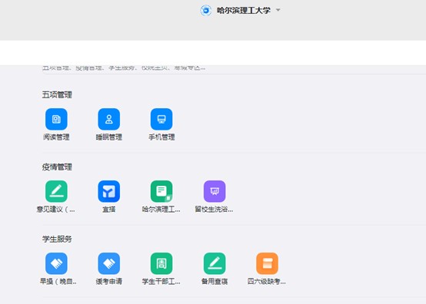The height and width of the screenshot is (304, 426).
Task: Expand the organization dropdown arrow
Action: pyautogui.click(x=278, y=10)
